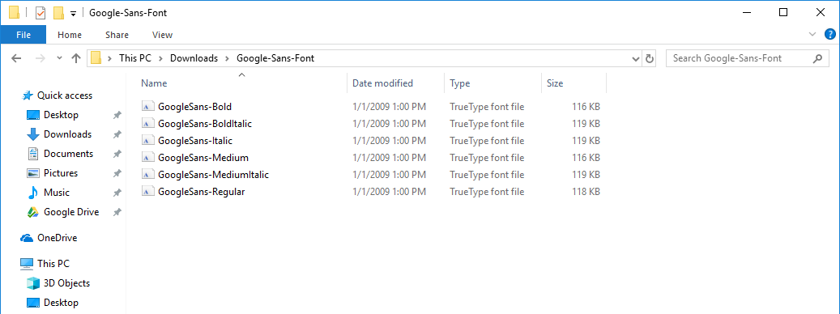The image size is (840, 314).
Task: Click the Pictures icon in sidebar
Action: click(33, 173)
